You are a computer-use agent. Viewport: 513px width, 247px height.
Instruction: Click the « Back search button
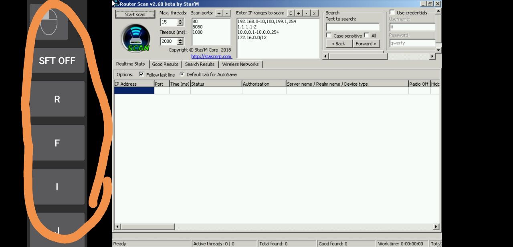[338, 44]
